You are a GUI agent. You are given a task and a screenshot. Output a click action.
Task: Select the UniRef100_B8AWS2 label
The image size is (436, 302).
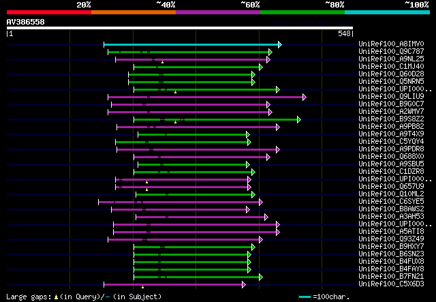pyautogui.click(x=391, y=209)
